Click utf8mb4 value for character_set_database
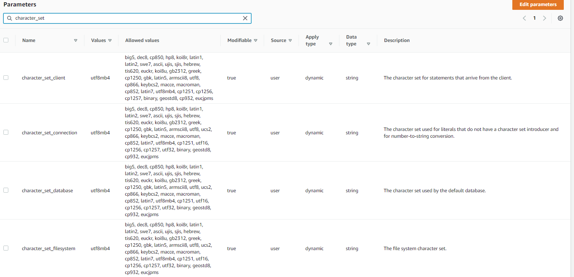Viewport: 574px width, 277px height. click(100, 191)
